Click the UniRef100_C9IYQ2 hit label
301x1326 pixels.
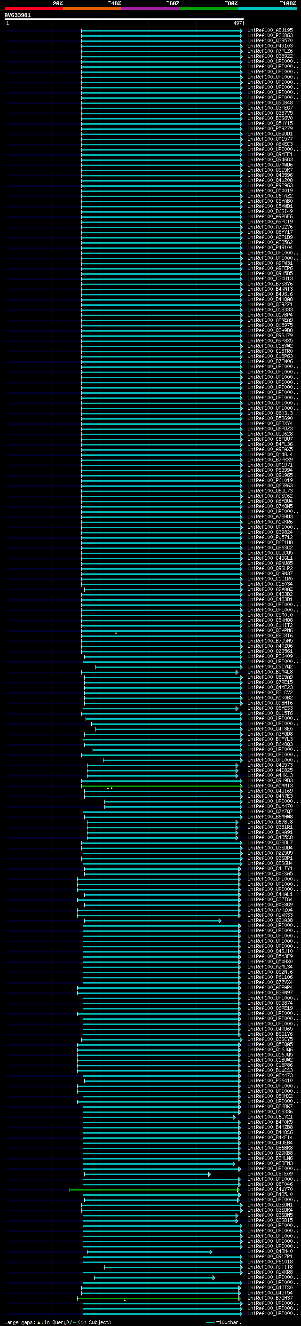point(269,667)
